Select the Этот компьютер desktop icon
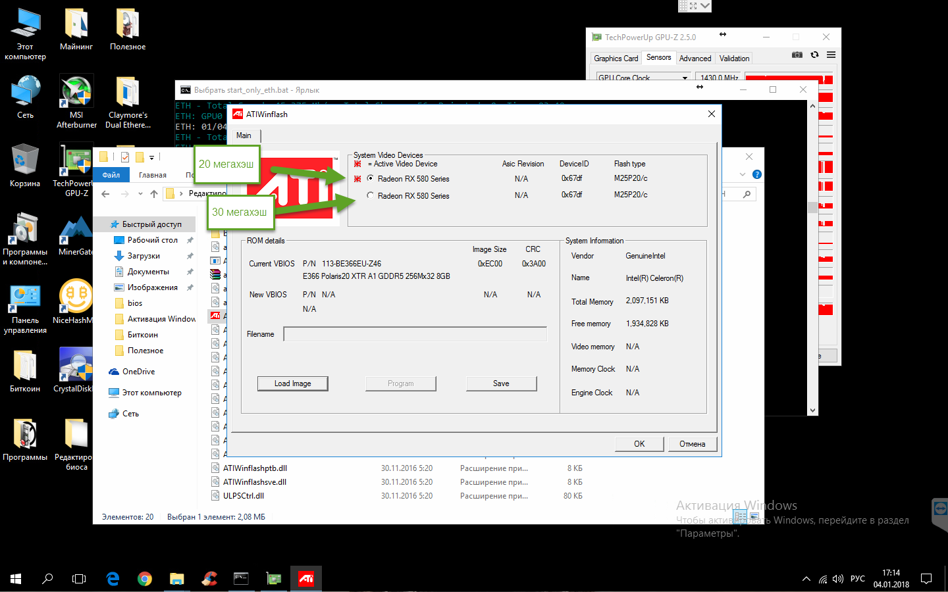Image resolution: width=948 pixels, height=592 pixels. 25,34
